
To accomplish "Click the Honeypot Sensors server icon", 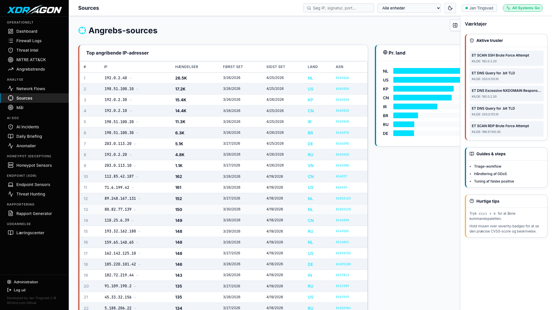I will (x=11, y=165).
